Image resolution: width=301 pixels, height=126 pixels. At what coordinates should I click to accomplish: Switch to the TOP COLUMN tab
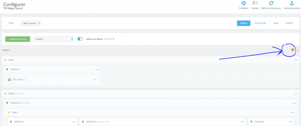[260, 23]
